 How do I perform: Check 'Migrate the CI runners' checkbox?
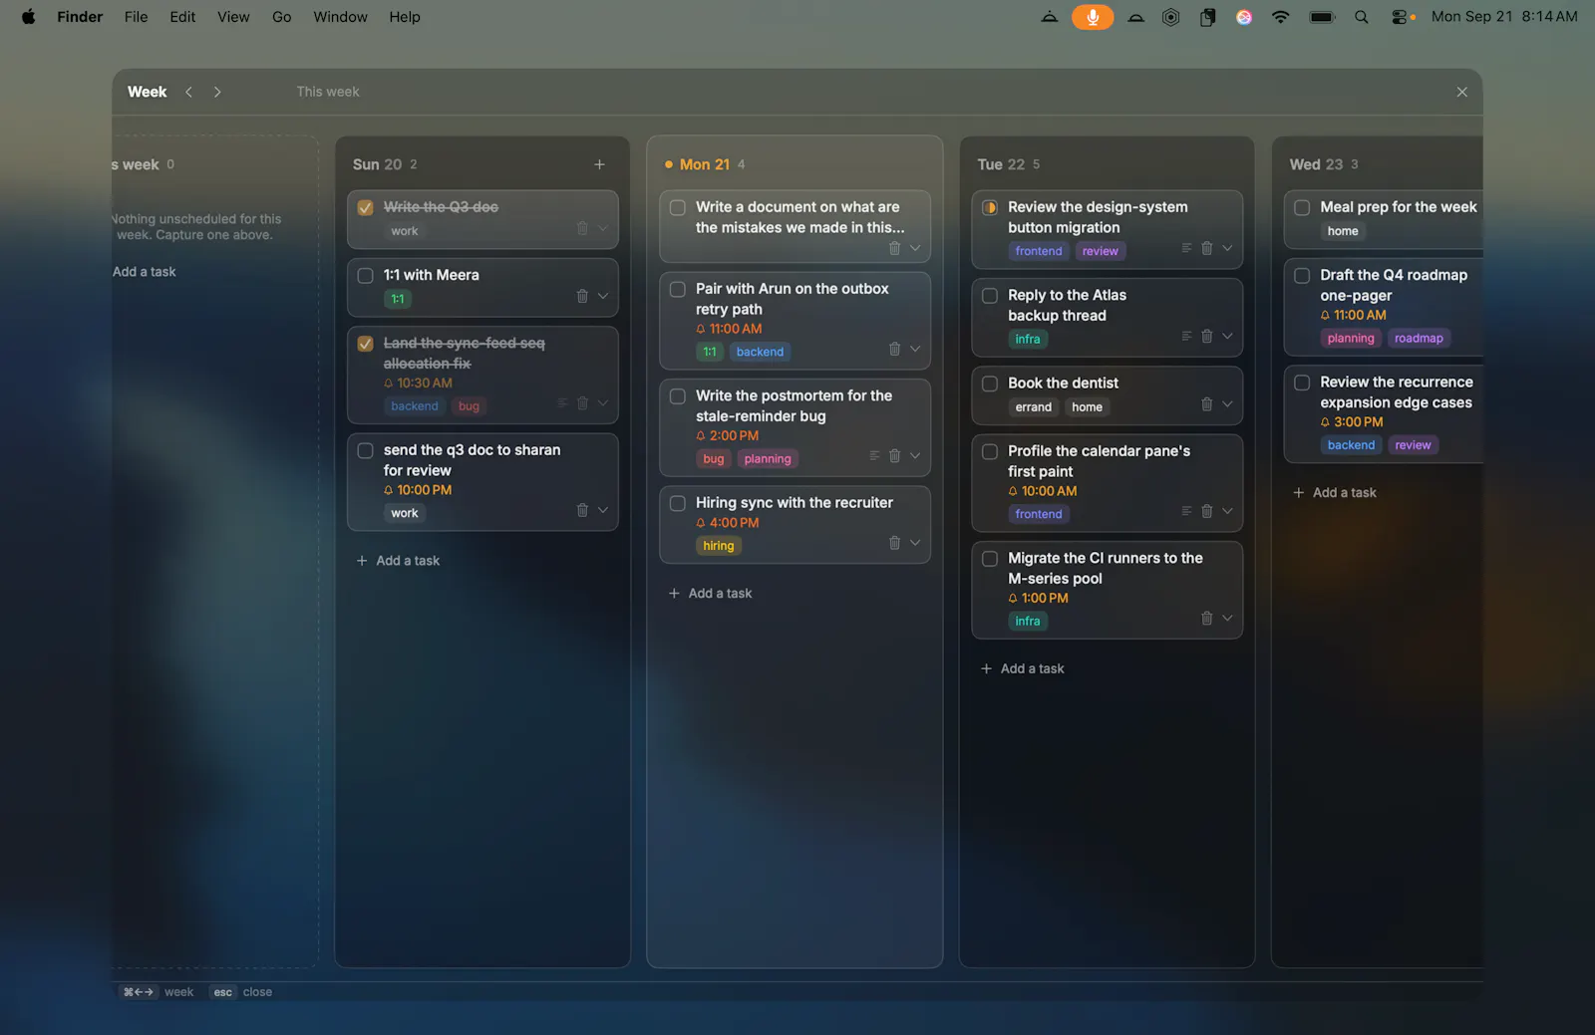[x=989, y=559]
